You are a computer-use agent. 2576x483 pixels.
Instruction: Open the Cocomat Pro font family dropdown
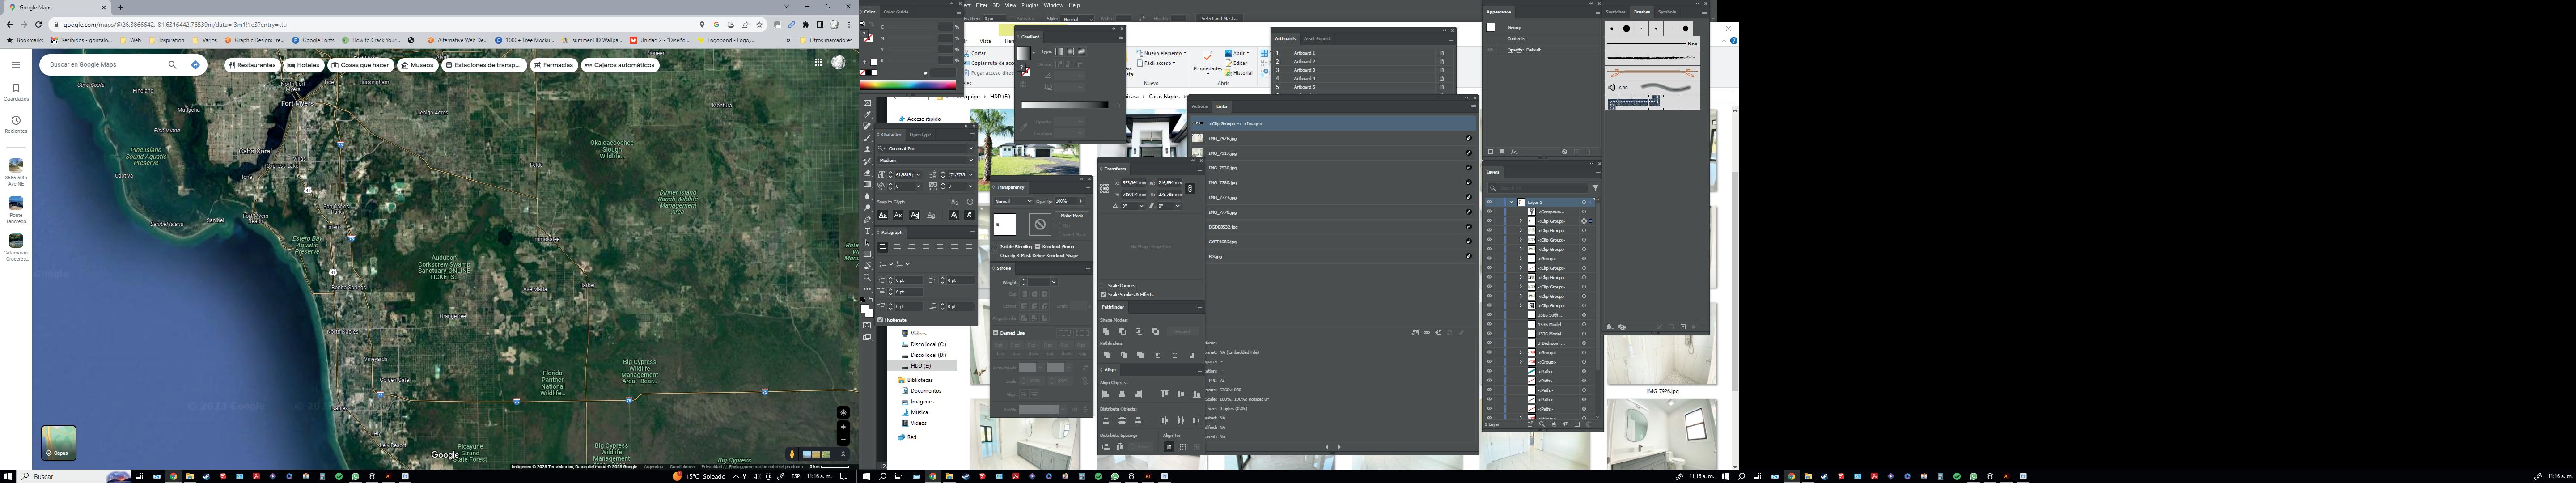[970, 148]
